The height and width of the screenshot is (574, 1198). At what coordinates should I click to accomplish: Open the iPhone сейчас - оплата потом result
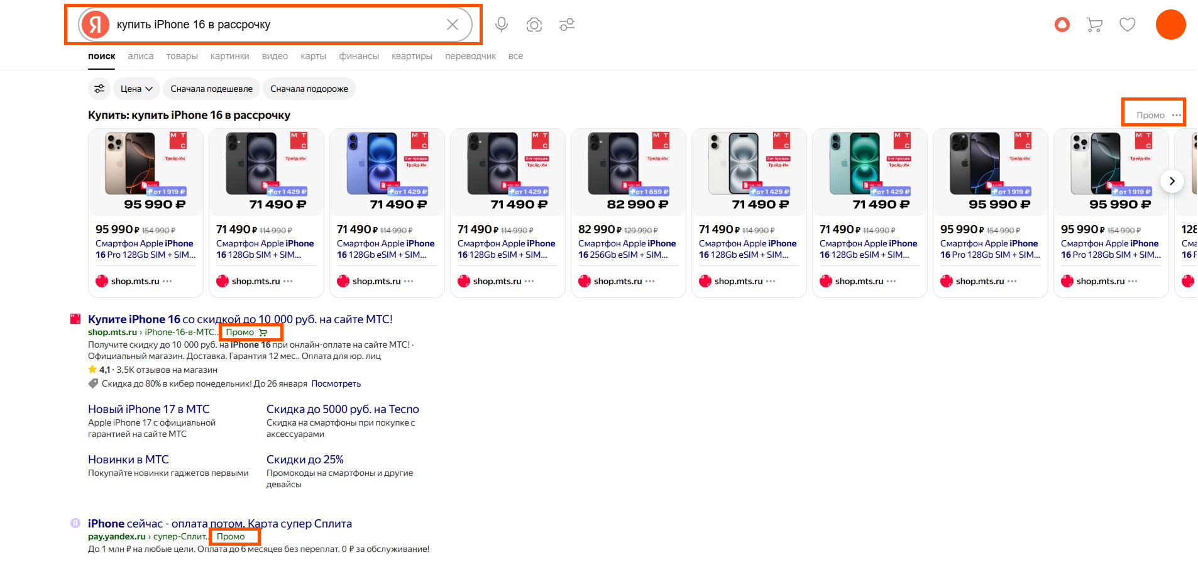pos(220,524)
